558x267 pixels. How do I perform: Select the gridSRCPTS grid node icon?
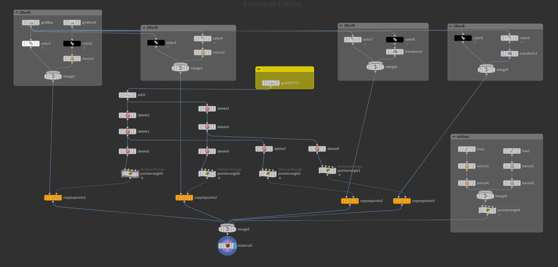point(271,83)
